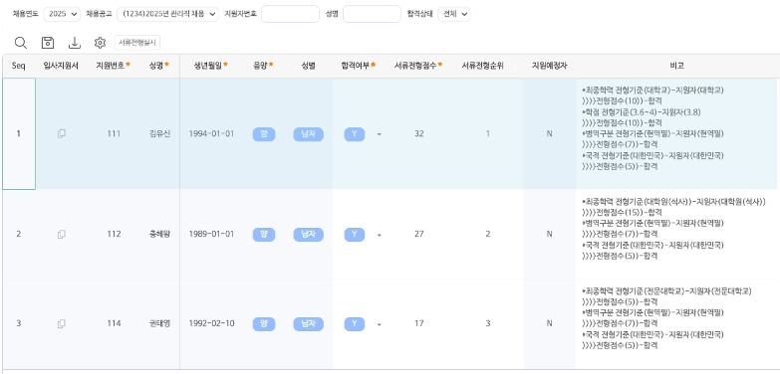This screenshot has height=374, width=780.
Task: Click the save diskette icon
Action: click(47, 43)
